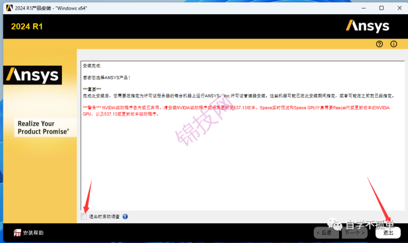Viewport: 408px width, 243px height.
Task: Maximize the installer window
Action: point(381,8)
